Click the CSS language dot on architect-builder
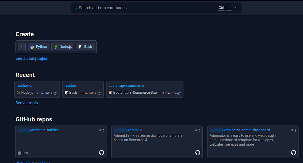The image size is (303, 163). 20,153
